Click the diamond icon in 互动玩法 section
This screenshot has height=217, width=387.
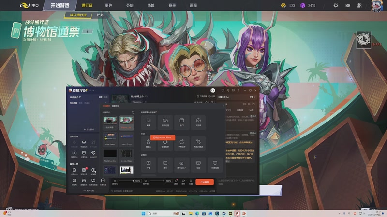(x=93, y=154)
